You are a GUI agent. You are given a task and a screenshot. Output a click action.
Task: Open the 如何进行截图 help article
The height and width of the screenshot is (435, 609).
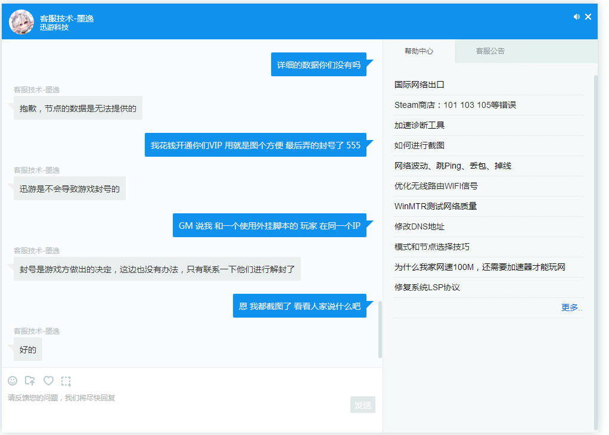420,145
